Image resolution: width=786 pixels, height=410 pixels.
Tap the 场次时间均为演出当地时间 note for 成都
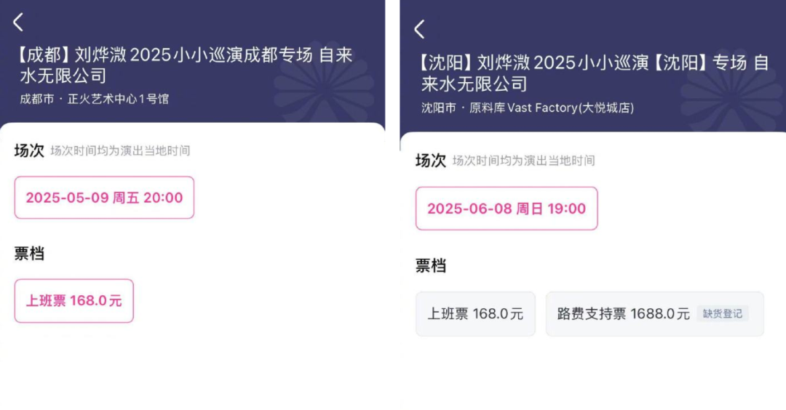point(120,151)
